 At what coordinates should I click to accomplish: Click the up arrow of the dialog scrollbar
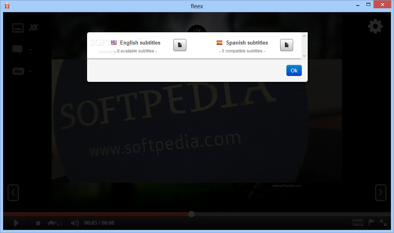(304, 36)
